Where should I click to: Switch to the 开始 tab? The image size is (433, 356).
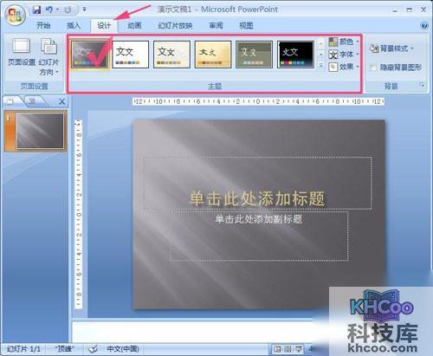43,25
